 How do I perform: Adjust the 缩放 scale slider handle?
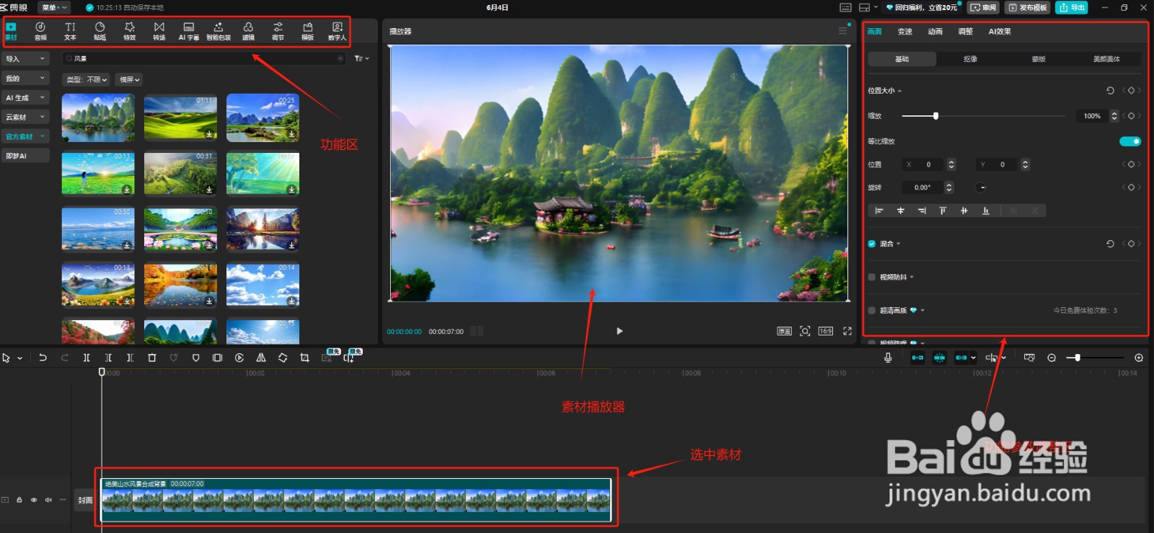pyautogui.click(x=935, y=116)
